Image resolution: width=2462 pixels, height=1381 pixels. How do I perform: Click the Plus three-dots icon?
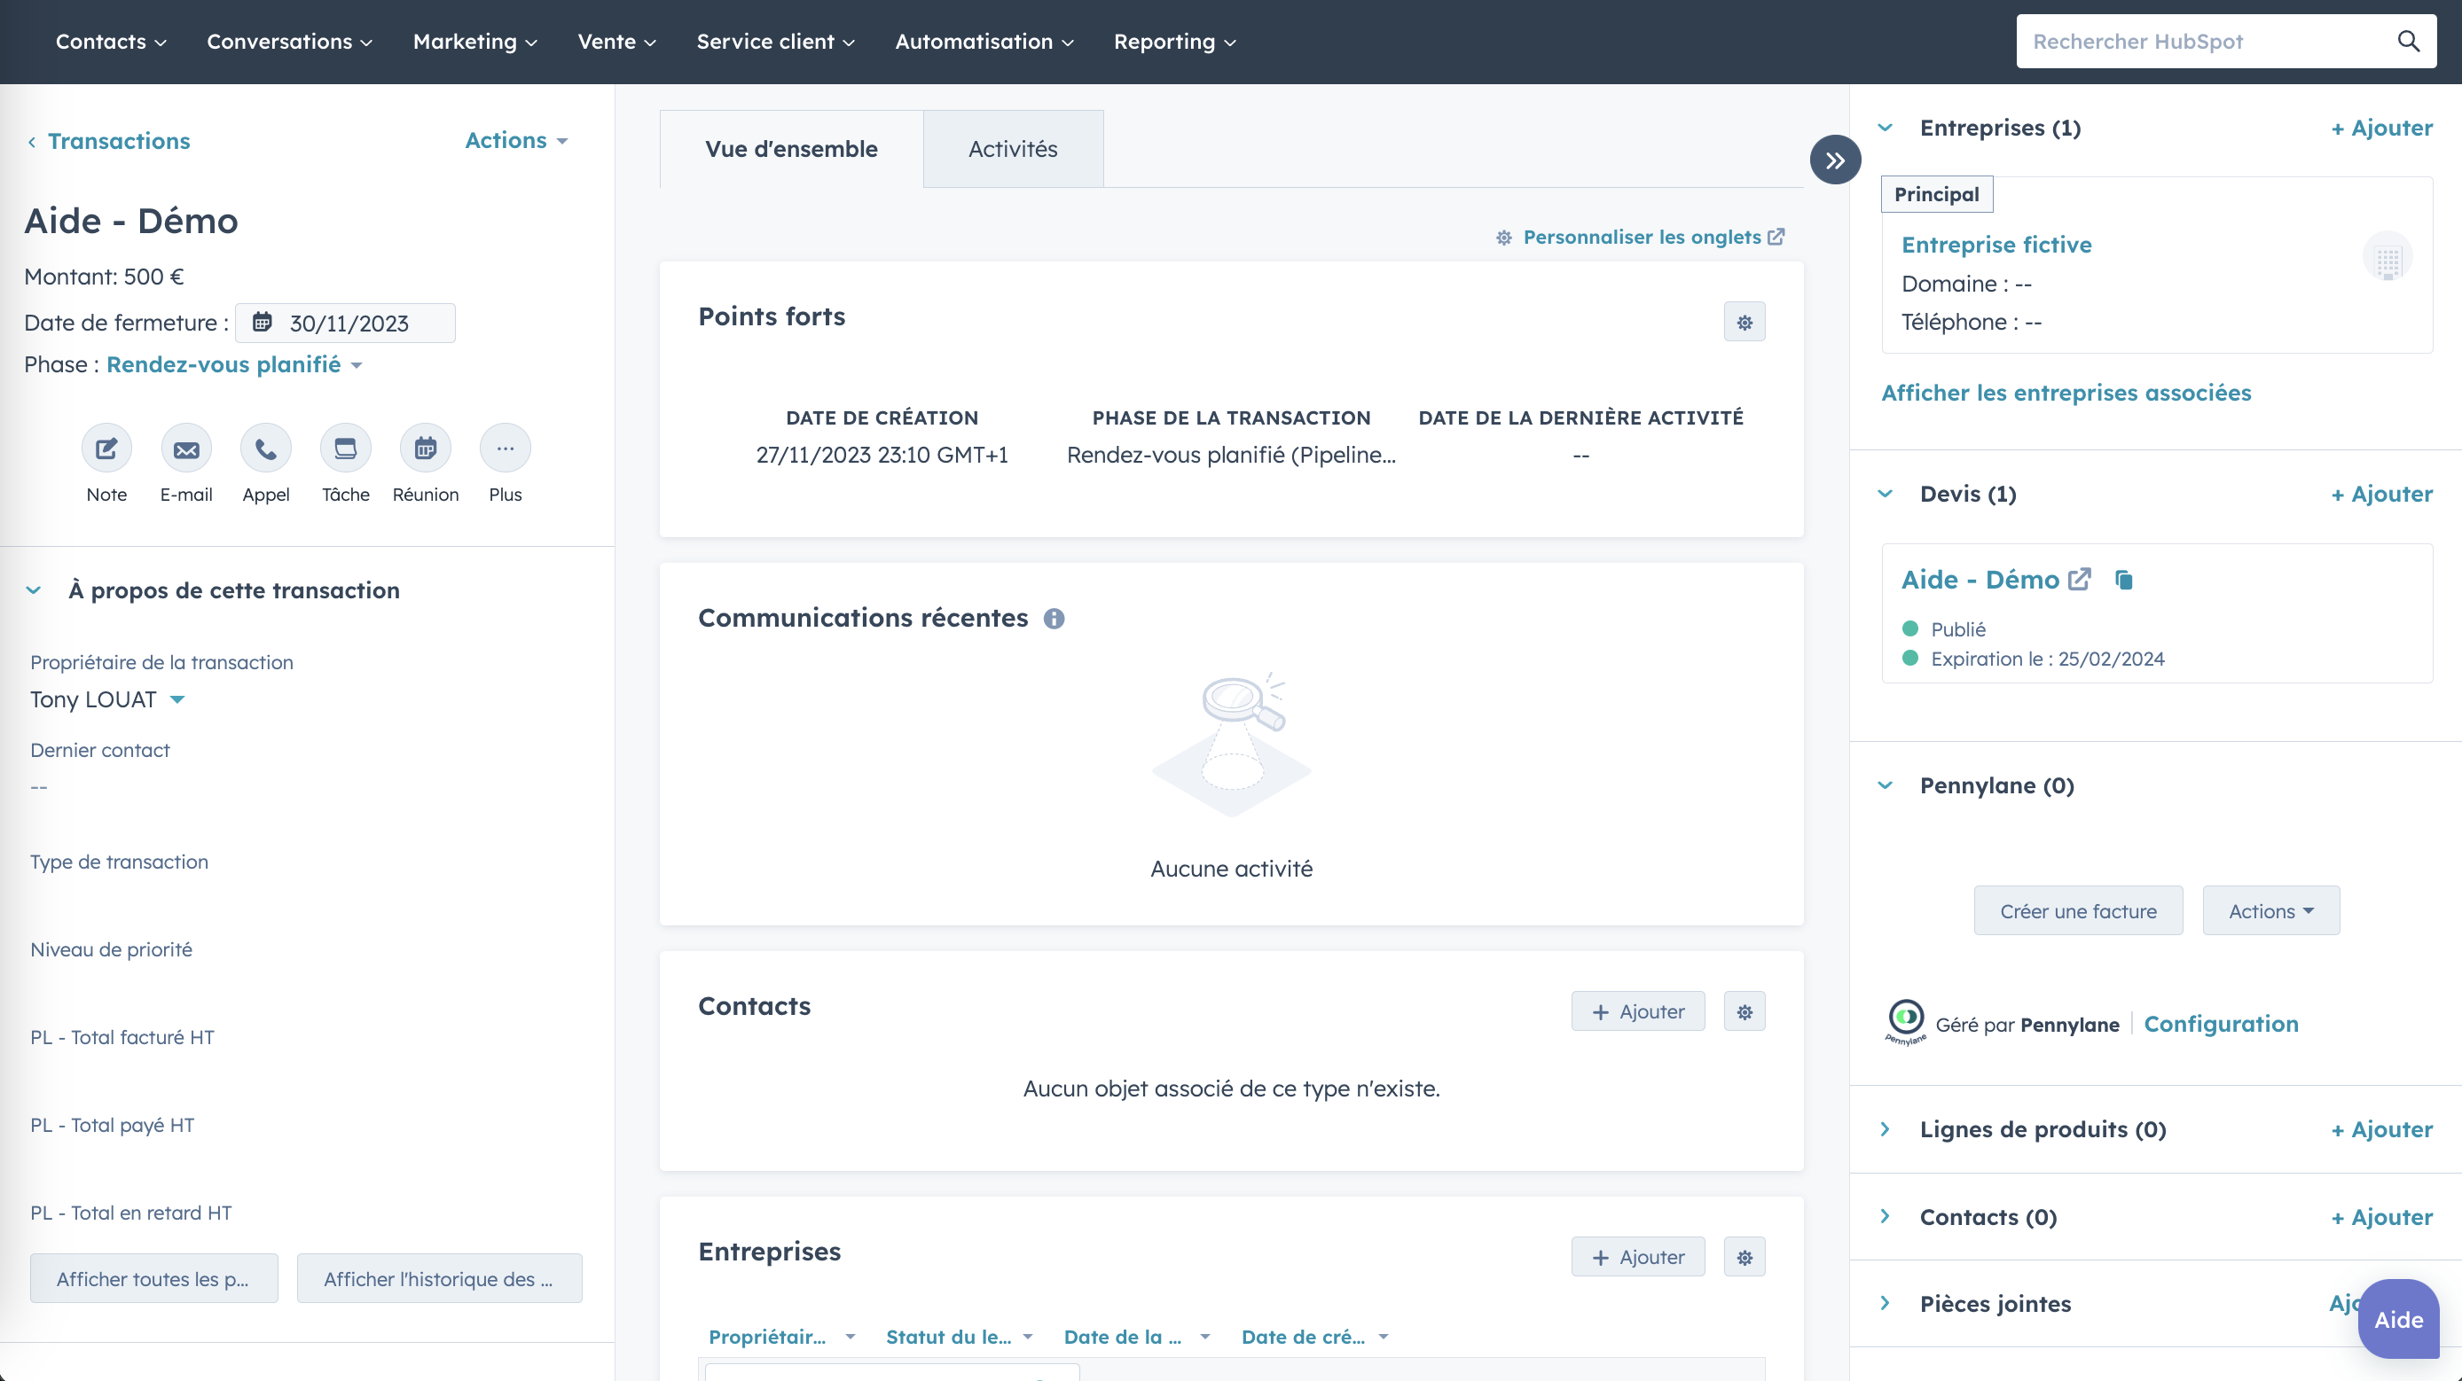[x=505, y=448]
